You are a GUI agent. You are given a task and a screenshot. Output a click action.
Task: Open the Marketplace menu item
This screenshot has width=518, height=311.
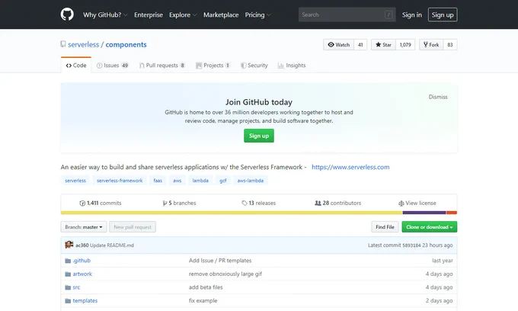221,15
